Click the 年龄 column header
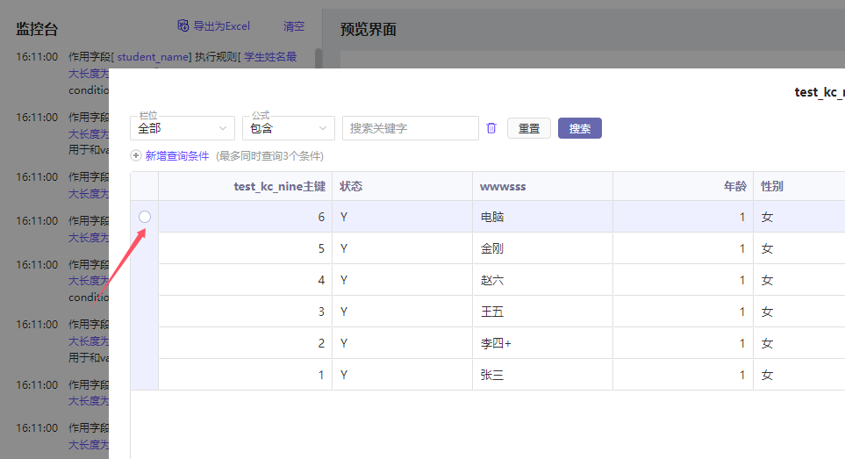 (x=683, y=186)
